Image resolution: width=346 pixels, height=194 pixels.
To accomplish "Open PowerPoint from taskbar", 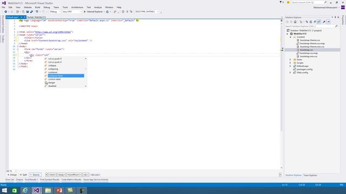I will [59, 190].
